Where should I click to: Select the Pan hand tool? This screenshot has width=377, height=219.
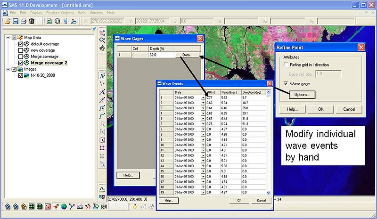tap(102, 32)
